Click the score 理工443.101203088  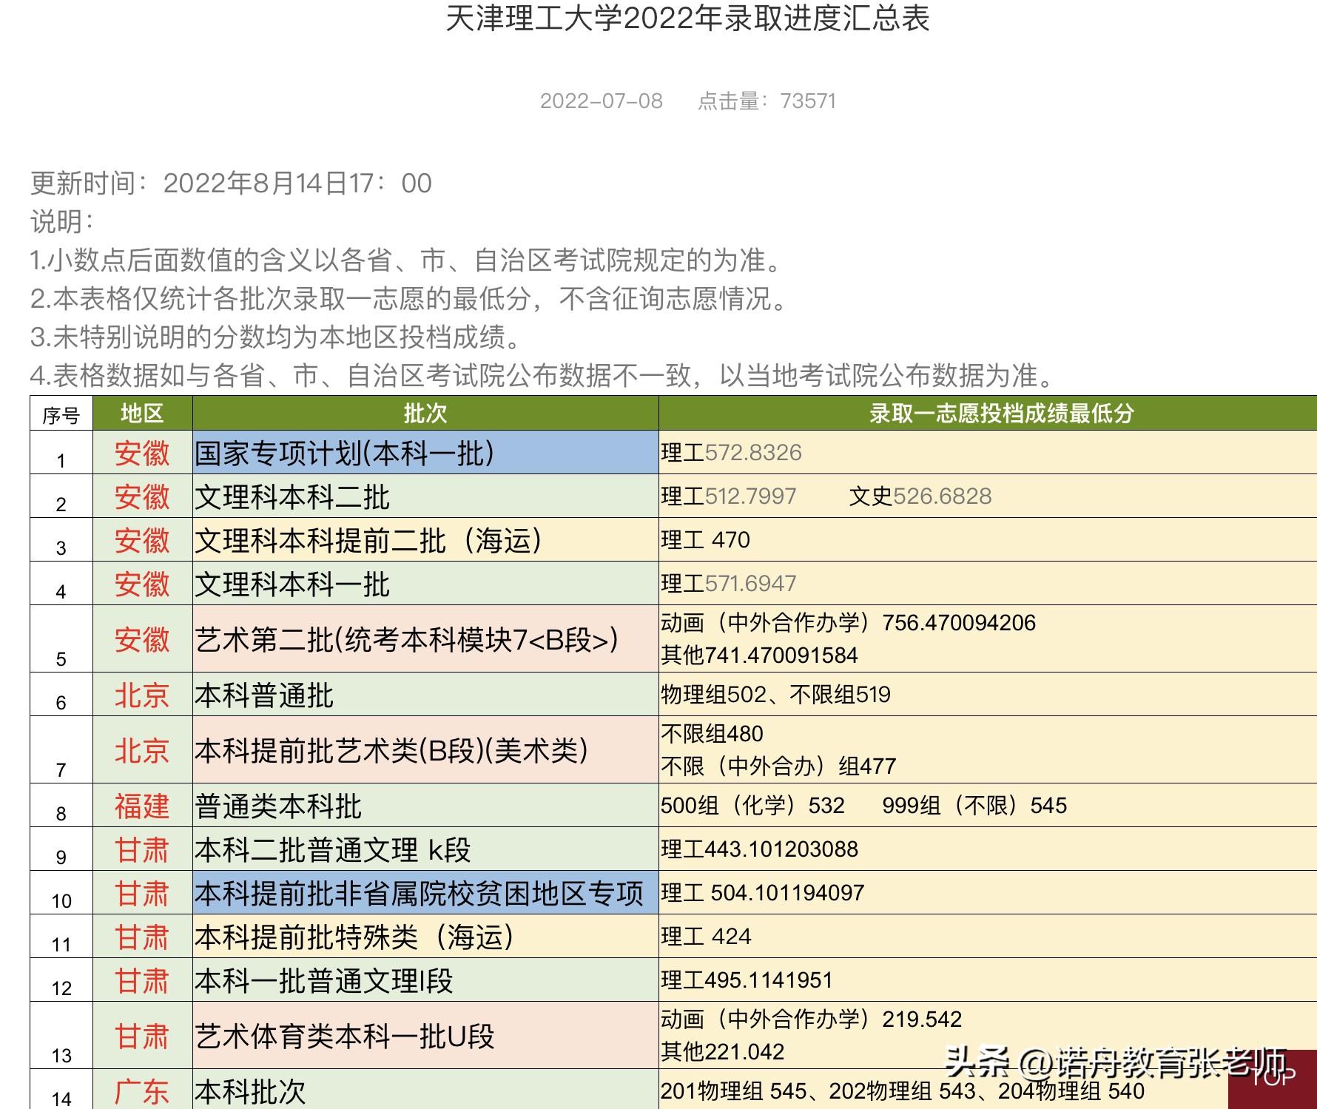[759, 849]
